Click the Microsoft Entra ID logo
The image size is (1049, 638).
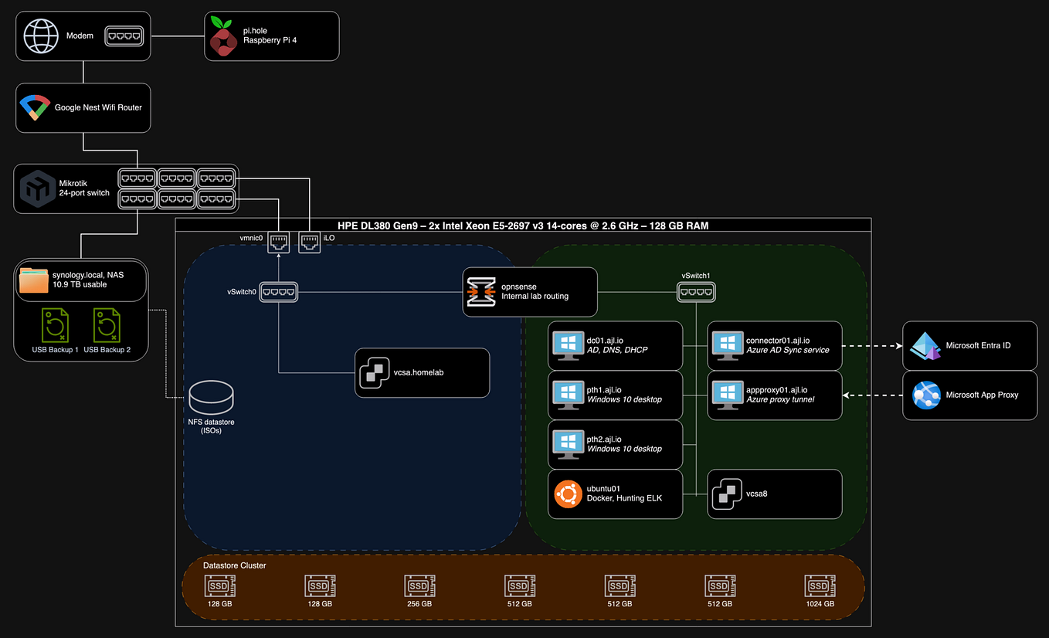point(924,345)
